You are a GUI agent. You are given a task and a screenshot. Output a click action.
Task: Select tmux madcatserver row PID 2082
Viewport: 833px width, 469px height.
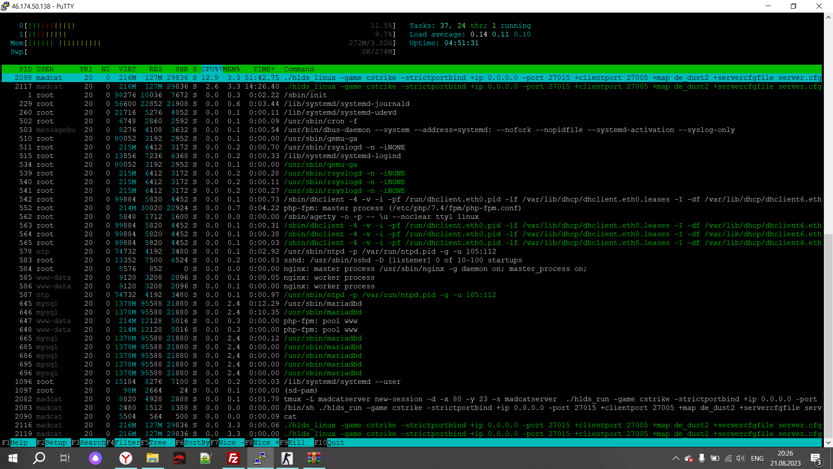tap(412, 399)
